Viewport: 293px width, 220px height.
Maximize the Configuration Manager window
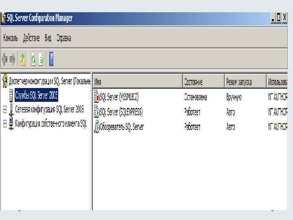(279, 18)
